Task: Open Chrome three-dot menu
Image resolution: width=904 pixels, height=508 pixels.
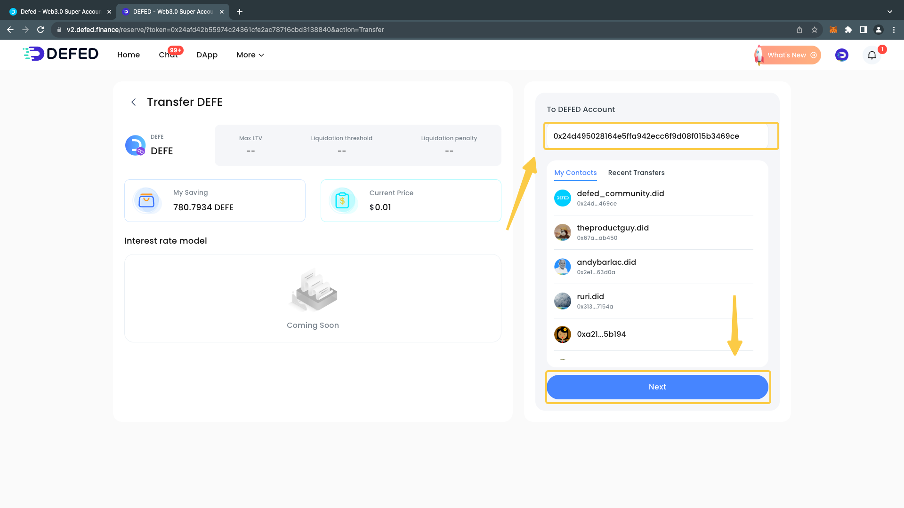Action: pyautogui.click(x=894, y=30)
